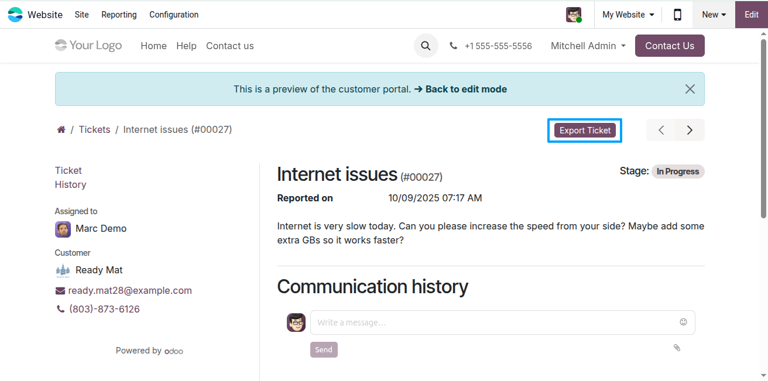Click the Edit button in top bar
This screenshot has width=768, height=381.
tap(752, 15)
